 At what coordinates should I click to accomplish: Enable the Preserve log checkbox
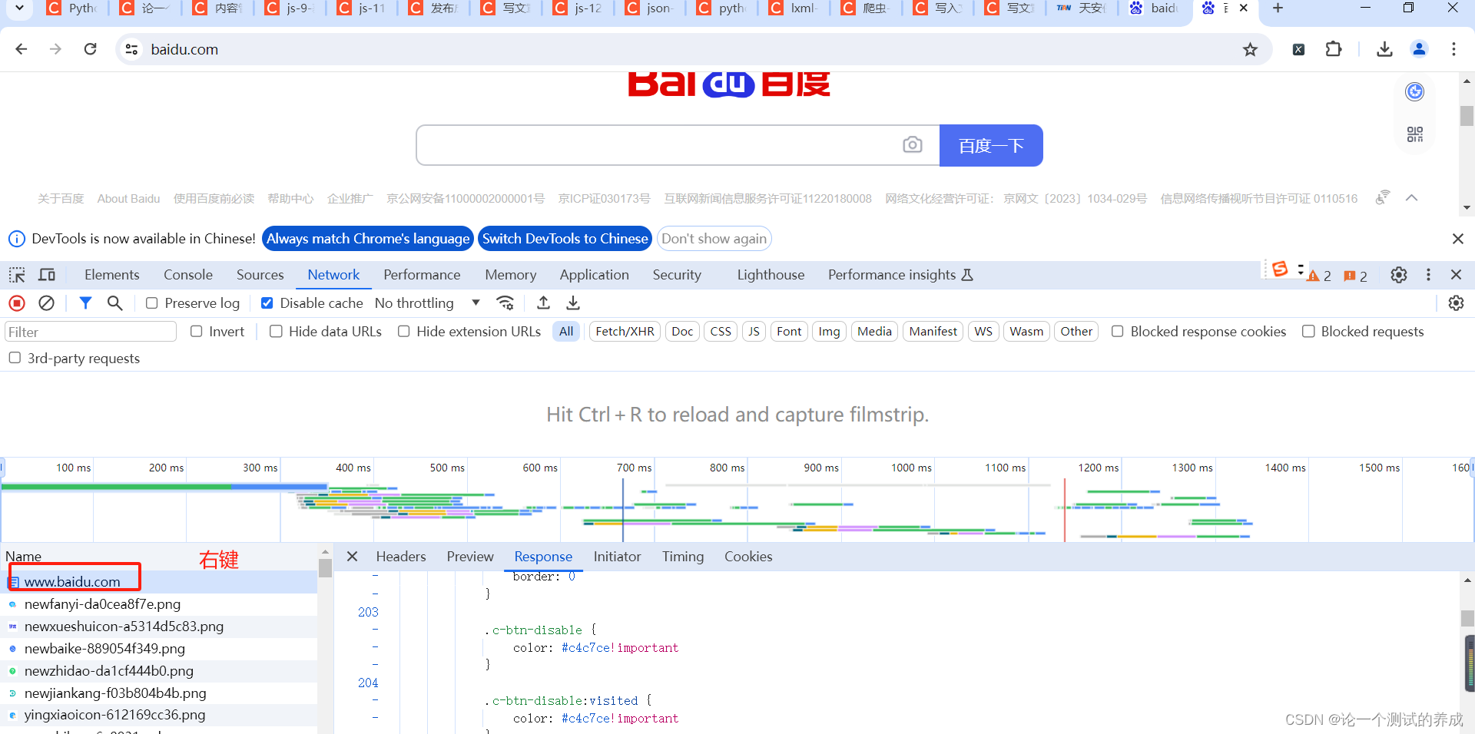152,303
